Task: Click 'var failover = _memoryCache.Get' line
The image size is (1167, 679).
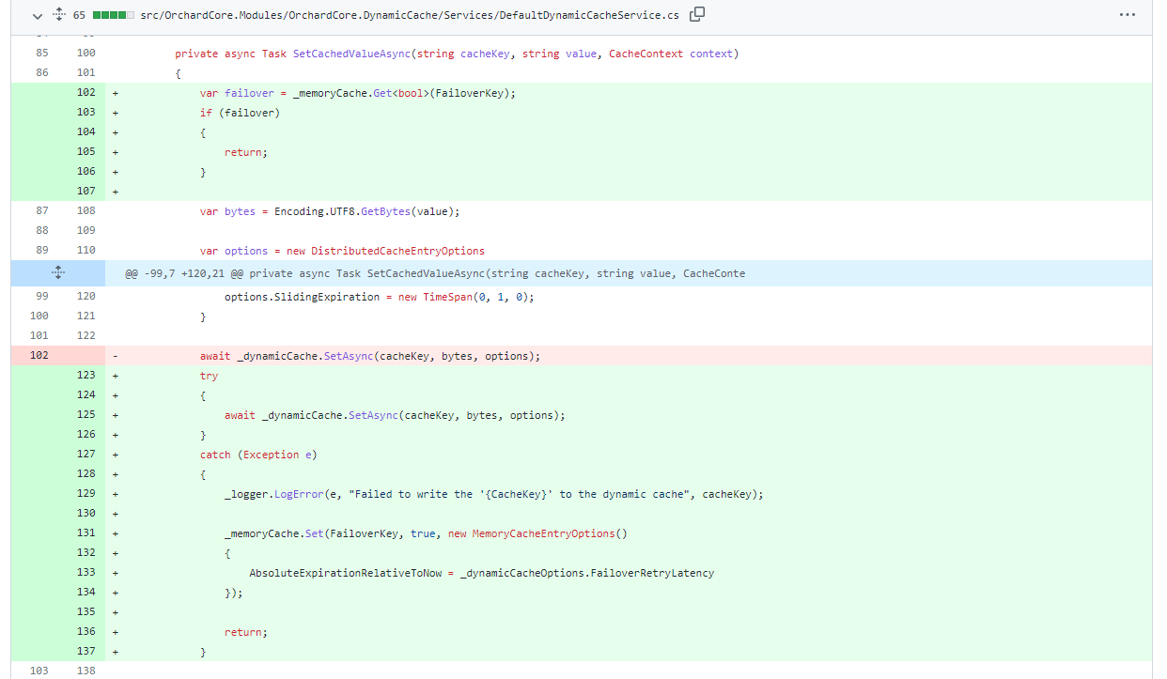Action: [358, 94]
